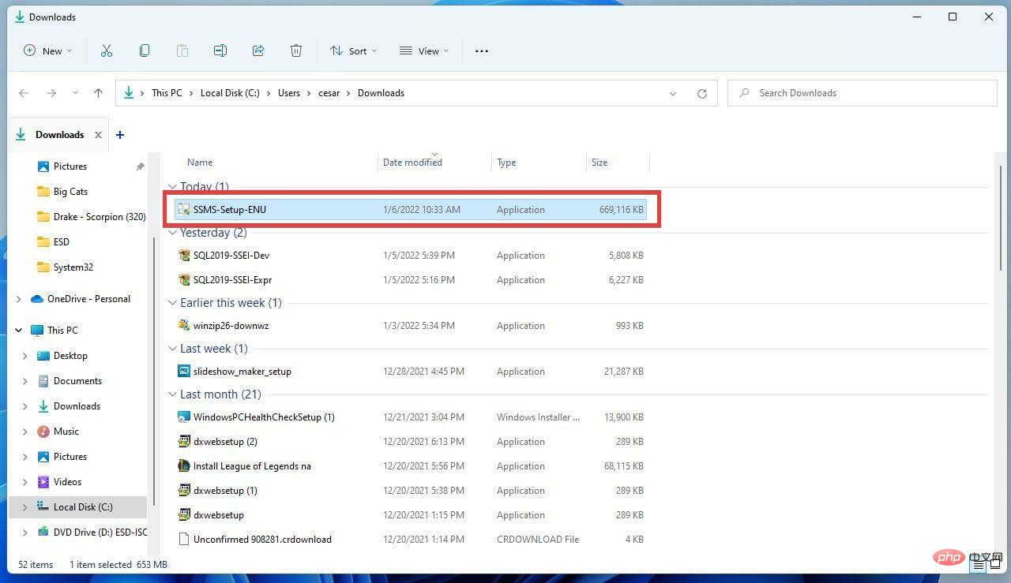Viewport: 1011px width, 583px height.
Task: Open the Sort dropdown menu
Action: [x=353, y=50]
